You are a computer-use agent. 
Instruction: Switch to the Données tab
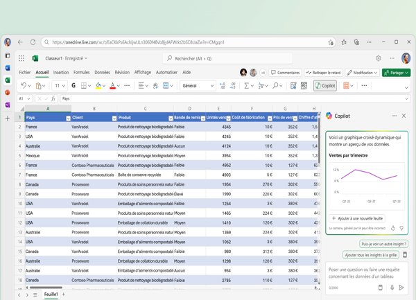click(102, 72)
